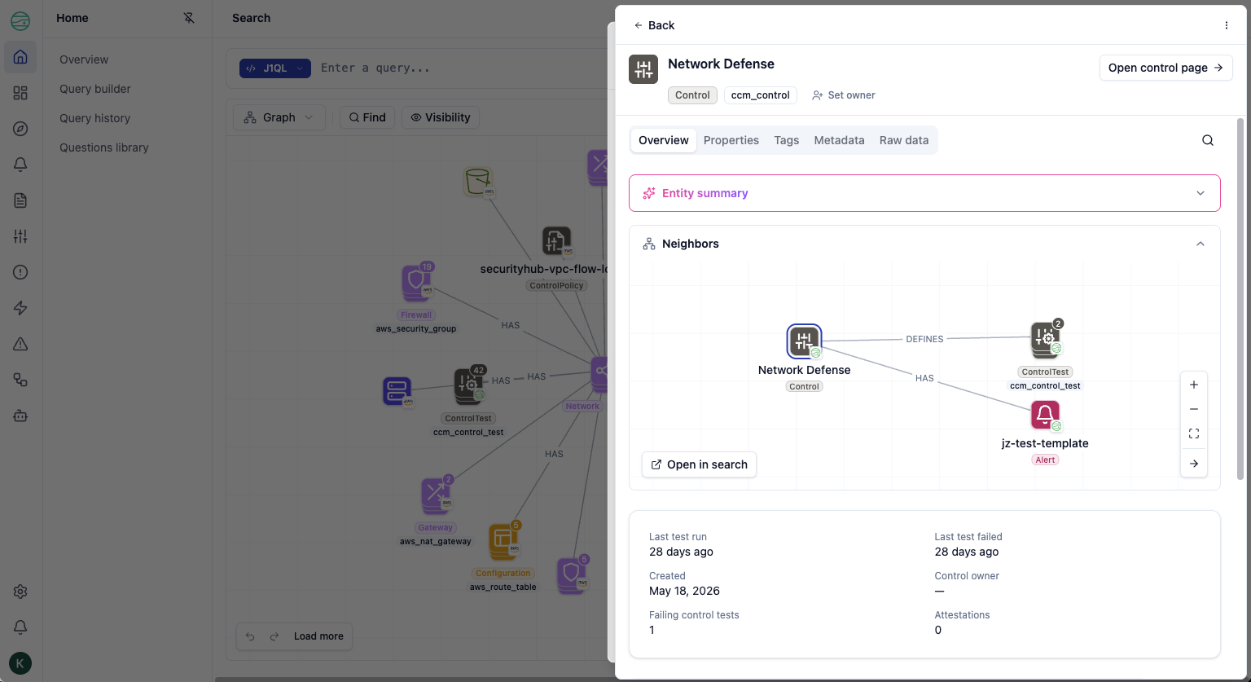Go Back from entity panel
Screen dimensions: 1251x682
tap(654, 25)
